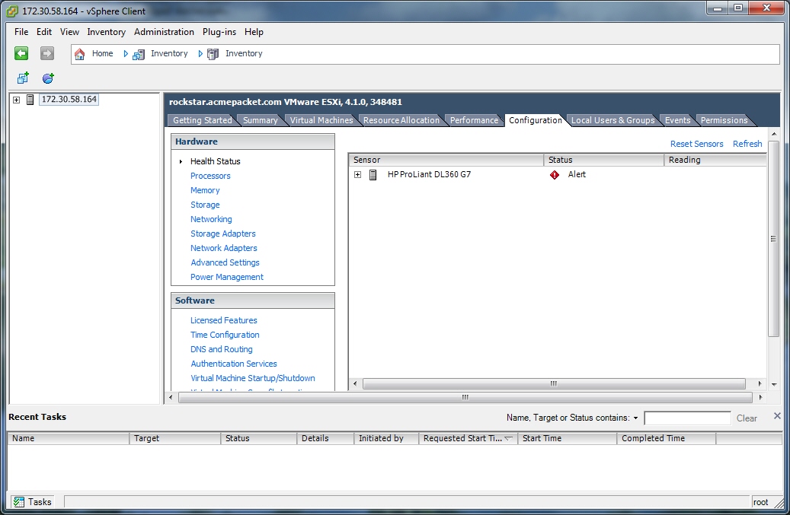
Task: Open the Edit menu
Action: point(44,32)
